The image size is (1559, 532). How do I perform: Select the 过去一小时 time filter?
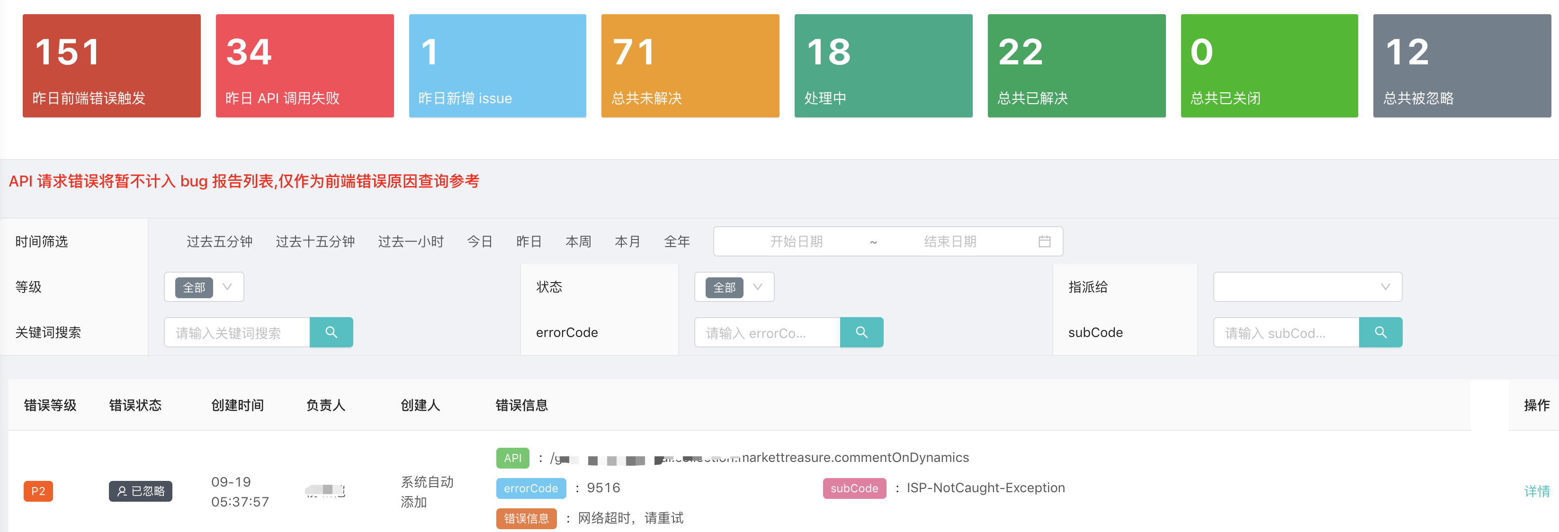(410, 241)
